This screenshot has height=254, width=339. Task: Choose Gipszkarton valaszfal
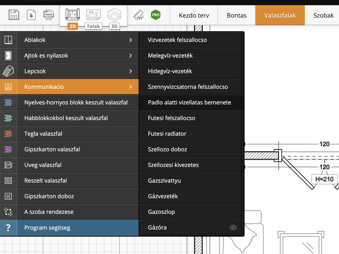pos(69,149)
